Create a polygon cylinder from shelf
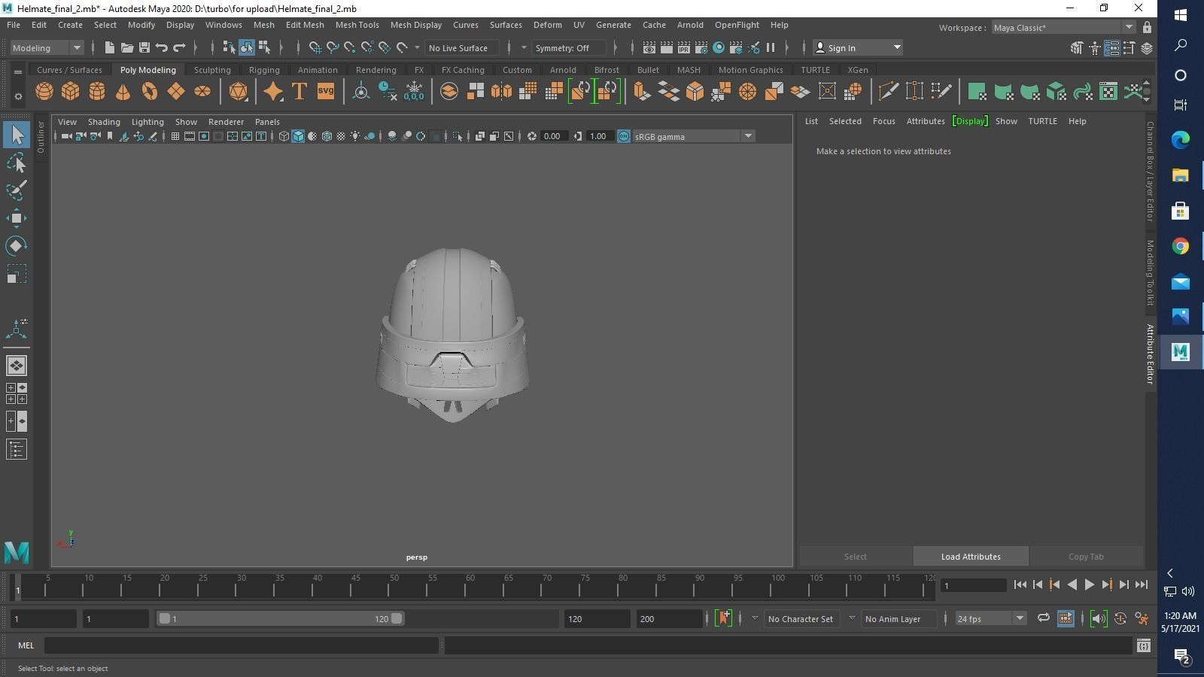The width and height of the screenshot is (1204, 677). pos(97,91)
